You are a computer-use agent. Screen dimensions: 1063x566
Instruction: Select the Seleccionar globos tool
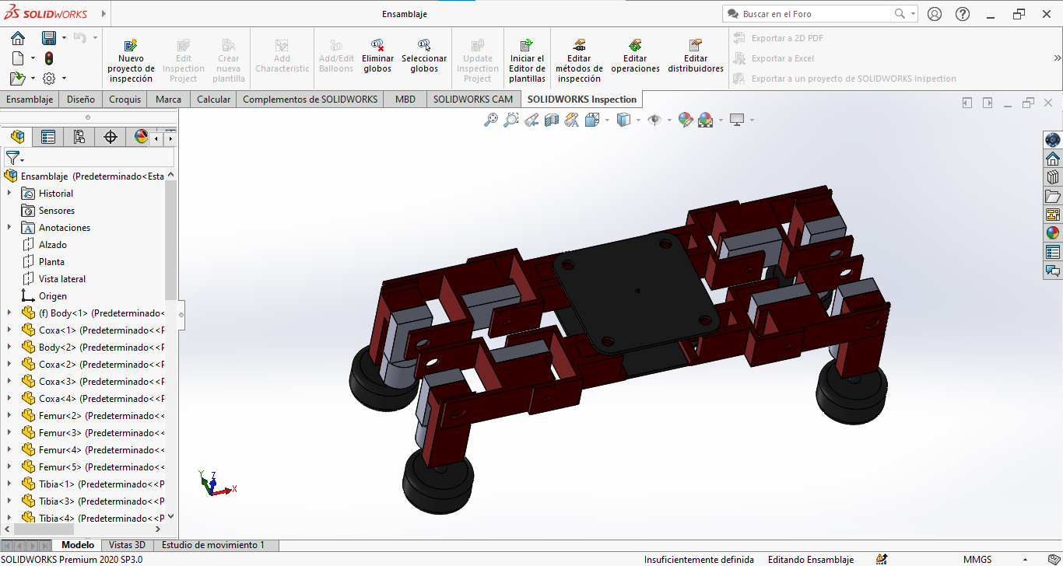424,58
